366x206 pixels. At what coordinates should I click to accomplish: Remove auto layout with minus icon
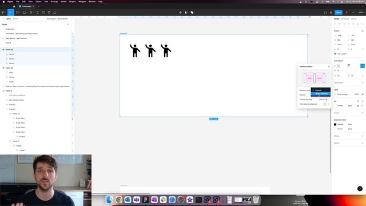363,61
